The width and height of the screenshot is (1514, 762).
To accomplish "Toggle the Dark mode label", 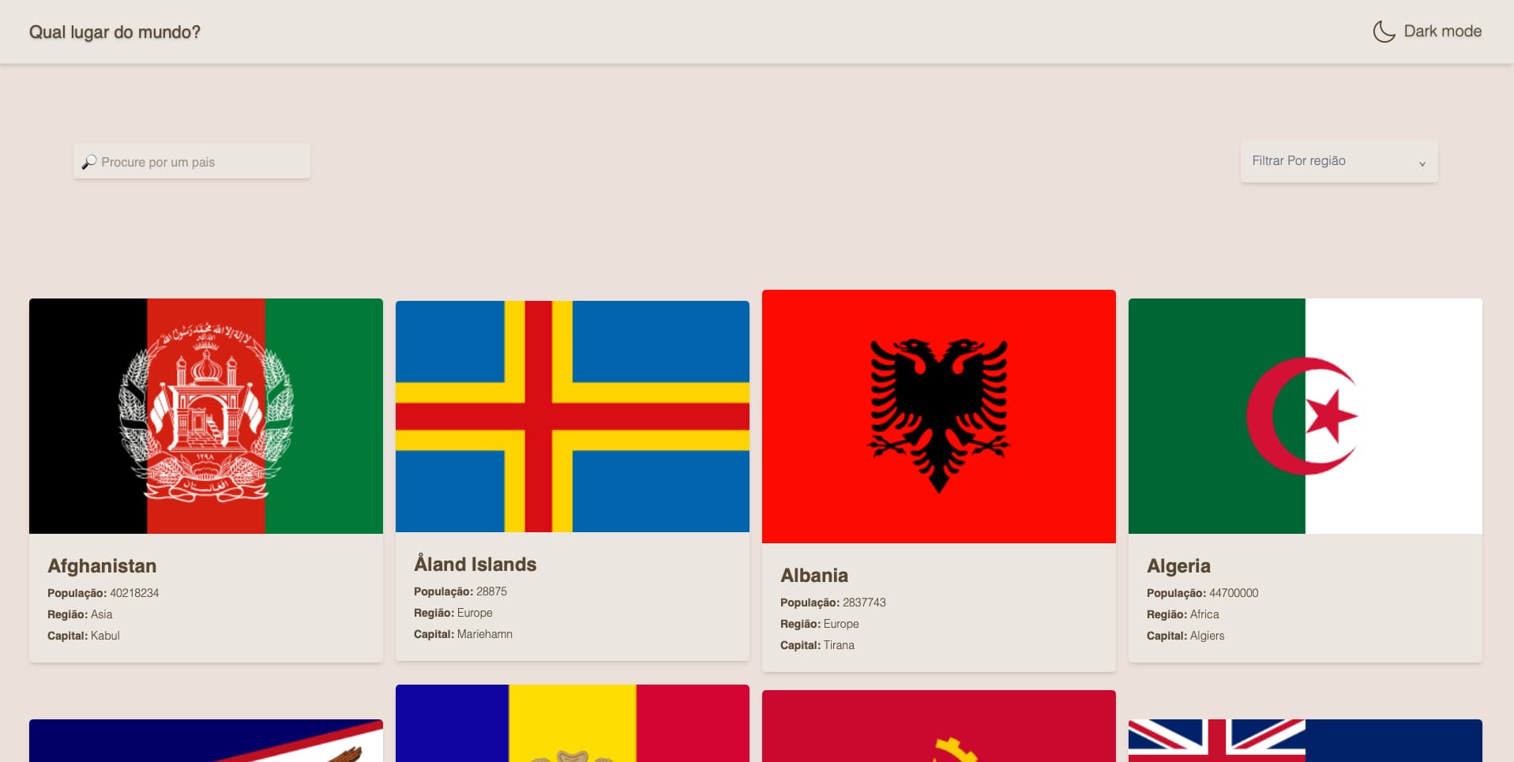I will (x=1442, y=32).
